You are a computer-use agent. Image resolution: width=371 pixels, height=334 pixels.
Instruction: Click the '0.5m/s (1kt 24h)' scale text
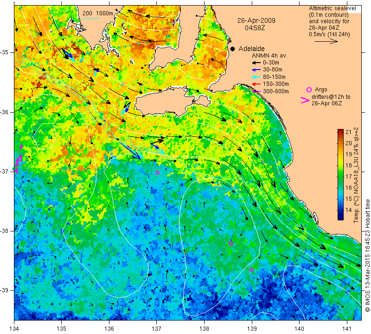[x=329, y=34]
